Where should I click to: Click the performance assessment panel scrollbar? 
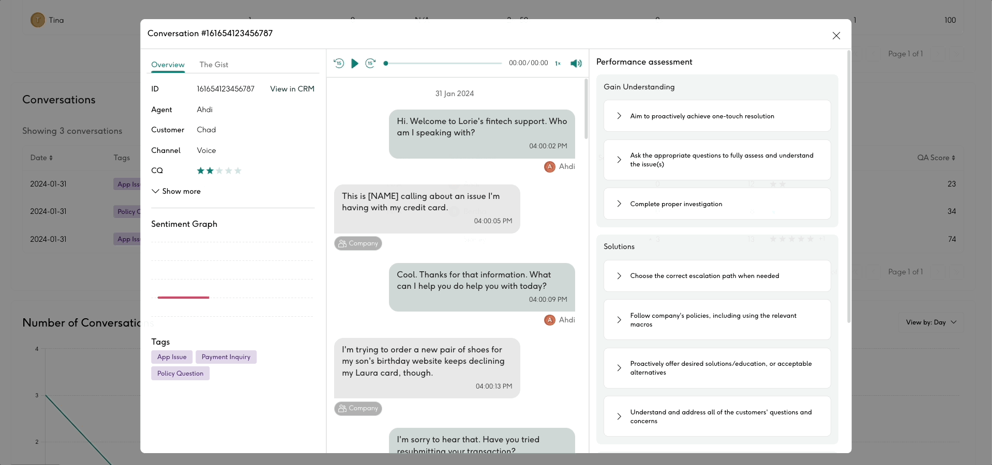(848, 186)
